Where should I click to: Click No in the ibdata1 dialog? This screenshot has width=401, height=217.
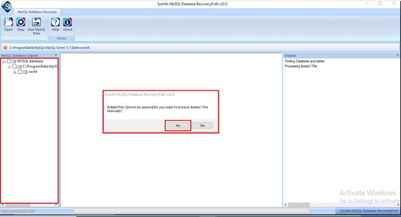click(202, 125)
